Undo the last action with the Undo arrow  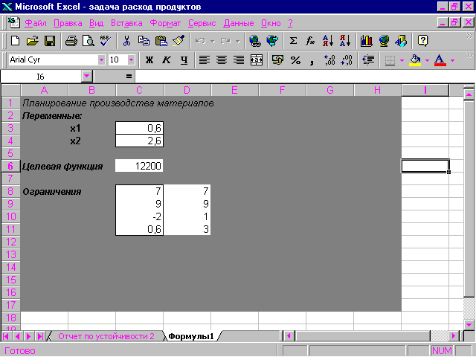(x=200, y=41)
